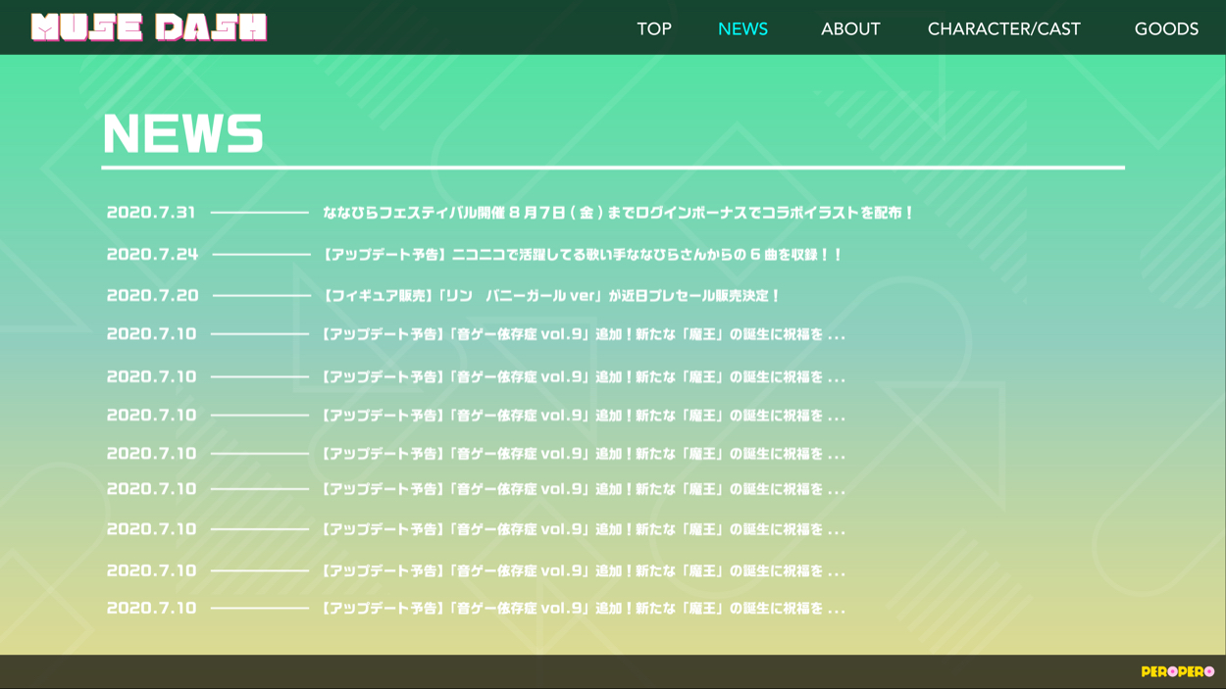Open the ななひらフェスティバル開催 news headline

click(x=618, y=213)
